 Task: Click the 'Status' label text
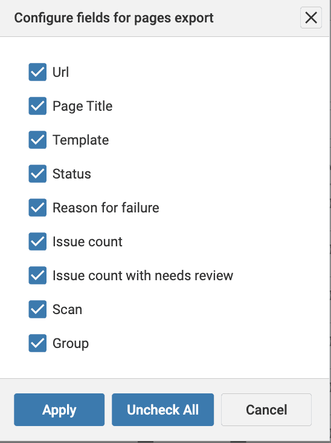coord(72,174)
